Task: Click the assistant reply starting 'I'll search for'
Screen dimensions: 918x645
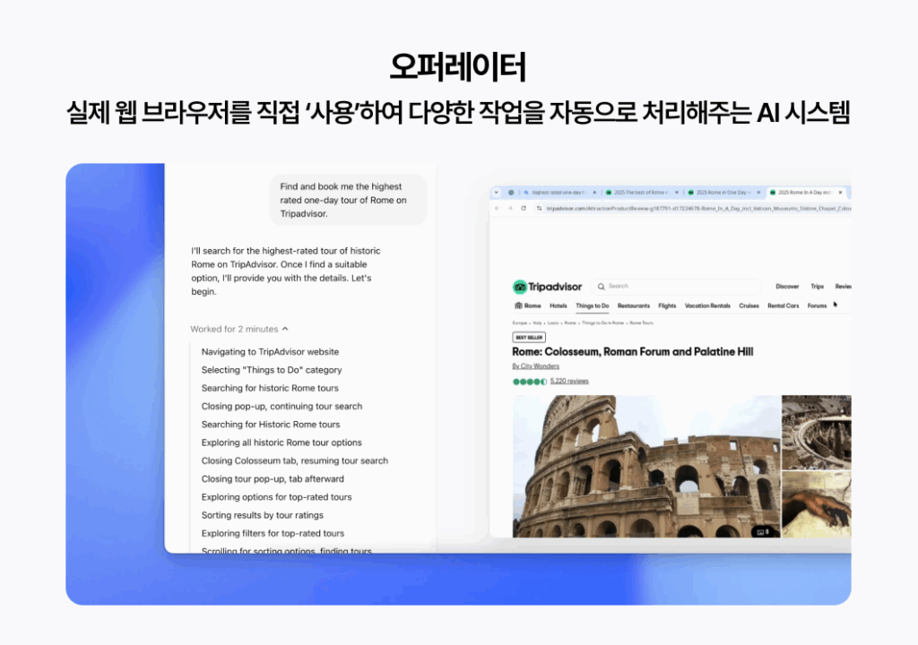Action: click(286, 271)
